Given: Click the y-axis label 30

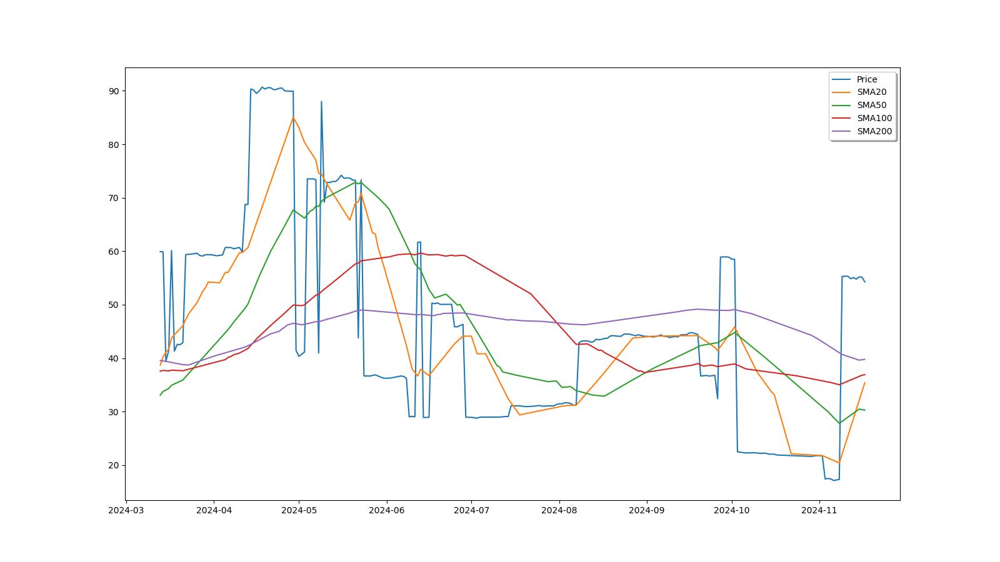Looking at the screenshot, I should 114,412.
